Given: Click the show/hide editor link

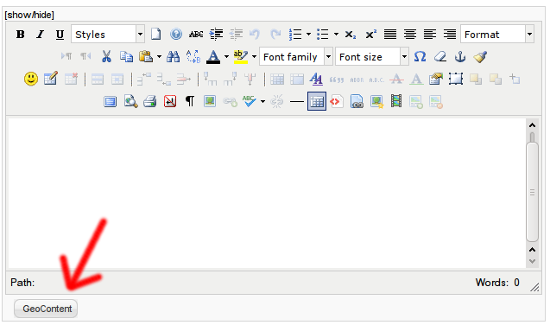Looking at the screenshot, I should (x=29, y=15).
